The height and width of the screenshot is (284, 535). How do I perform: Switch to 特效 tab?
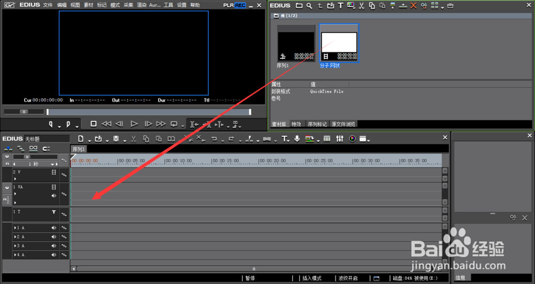tap(296, 124)
